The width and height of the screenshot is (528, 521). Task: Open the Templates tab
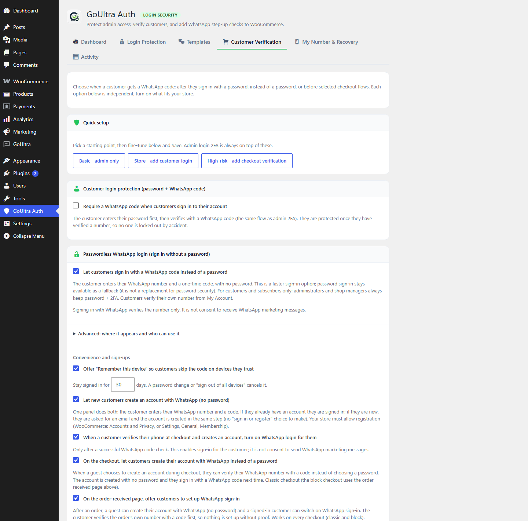[194, 42]
